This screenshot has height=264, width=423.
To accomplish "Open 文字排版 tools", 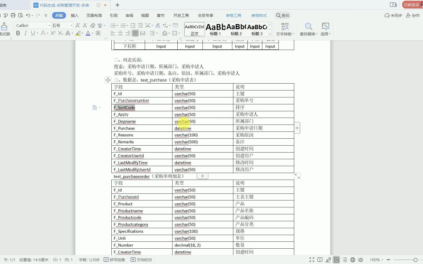I will click(285, 29).
